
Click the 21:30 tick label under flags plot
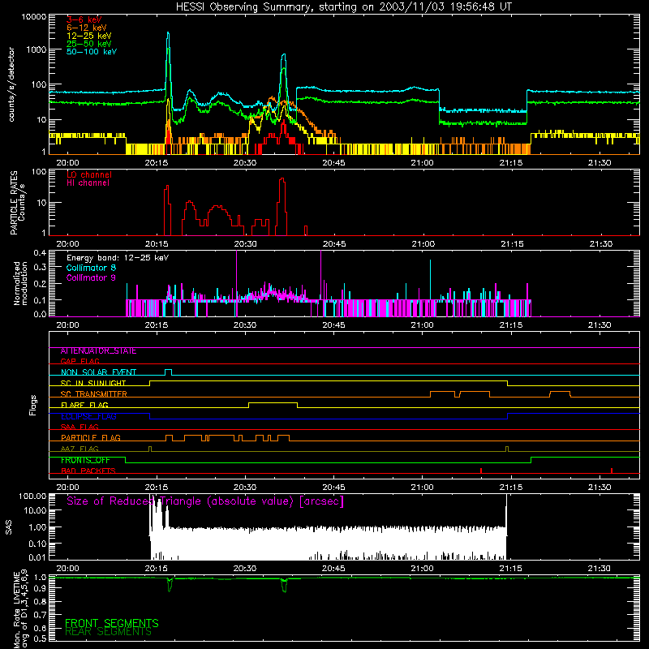click(600, 488)
